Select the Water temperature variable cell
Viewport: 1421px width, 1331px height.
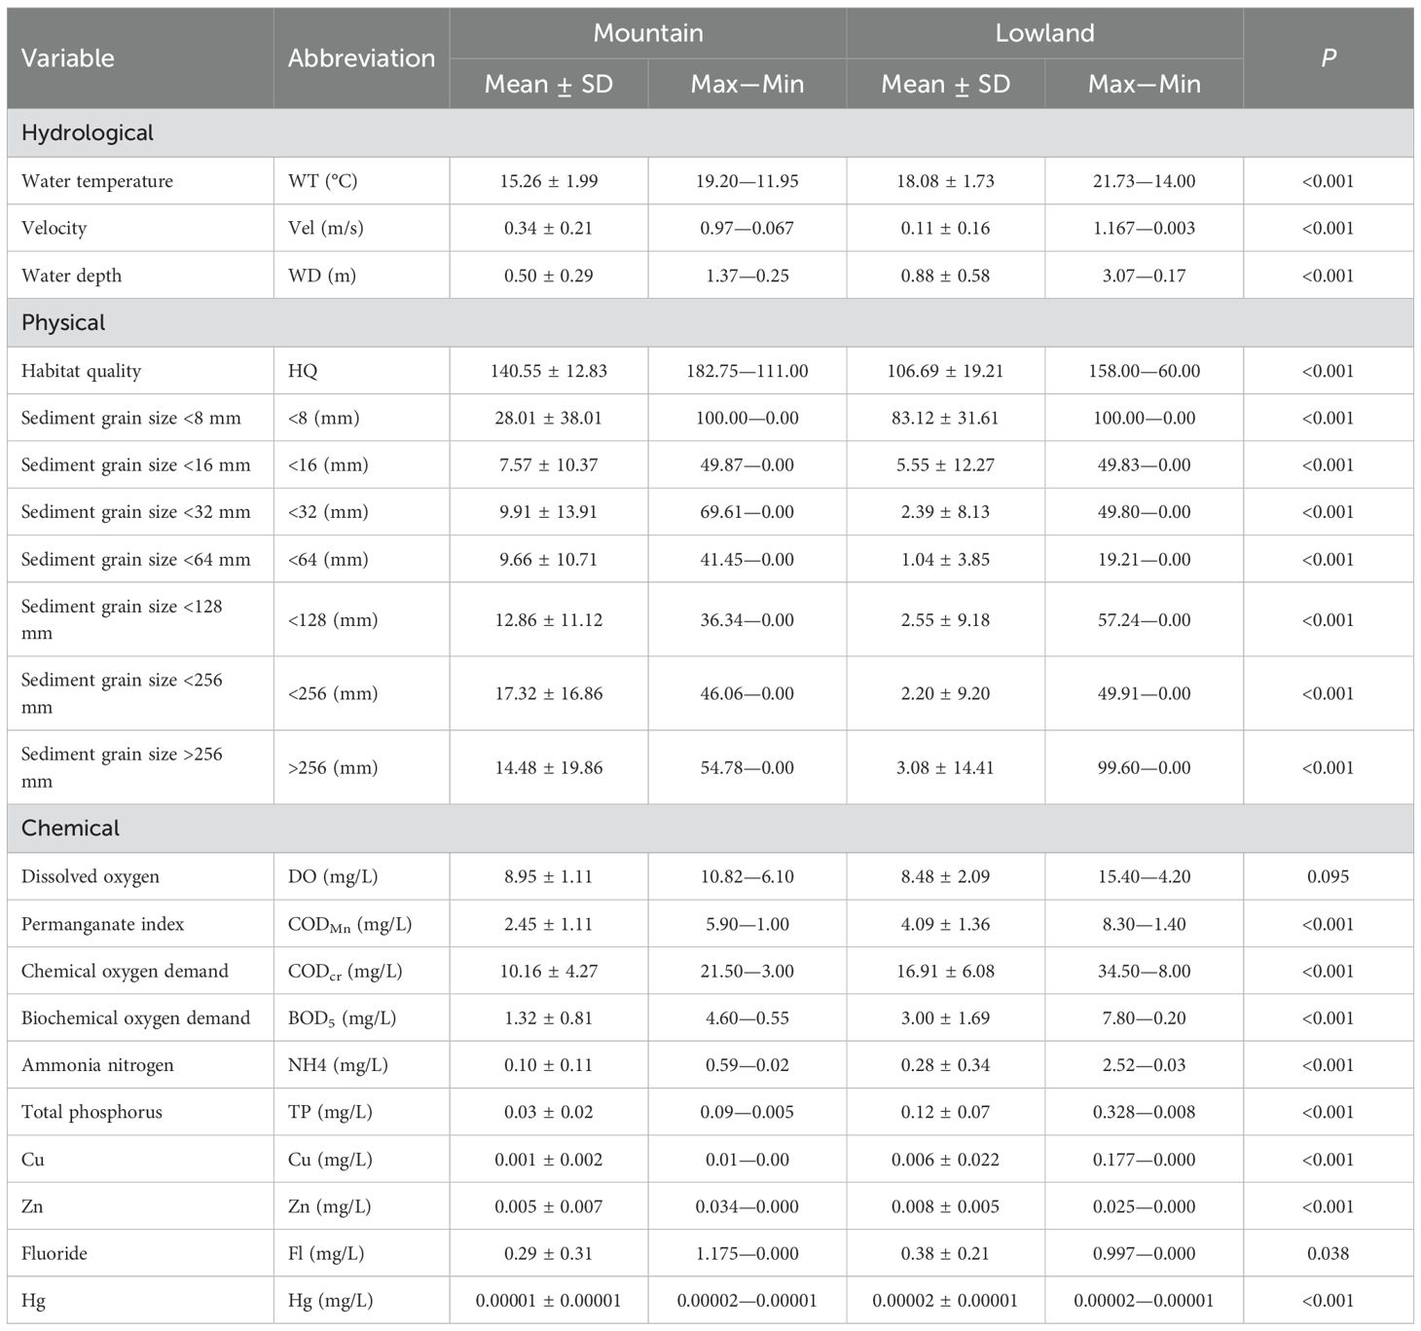(x=97, y=181)
